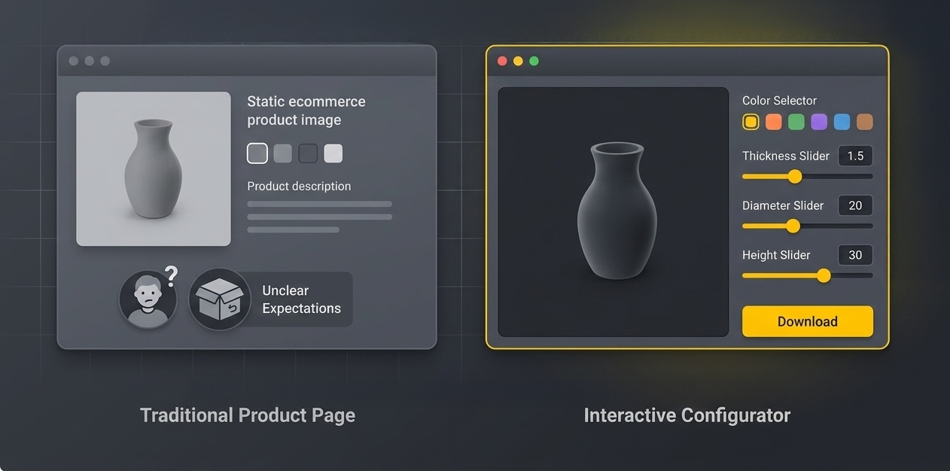
Task: Select the purple color swatch
Action: [819, 122]
